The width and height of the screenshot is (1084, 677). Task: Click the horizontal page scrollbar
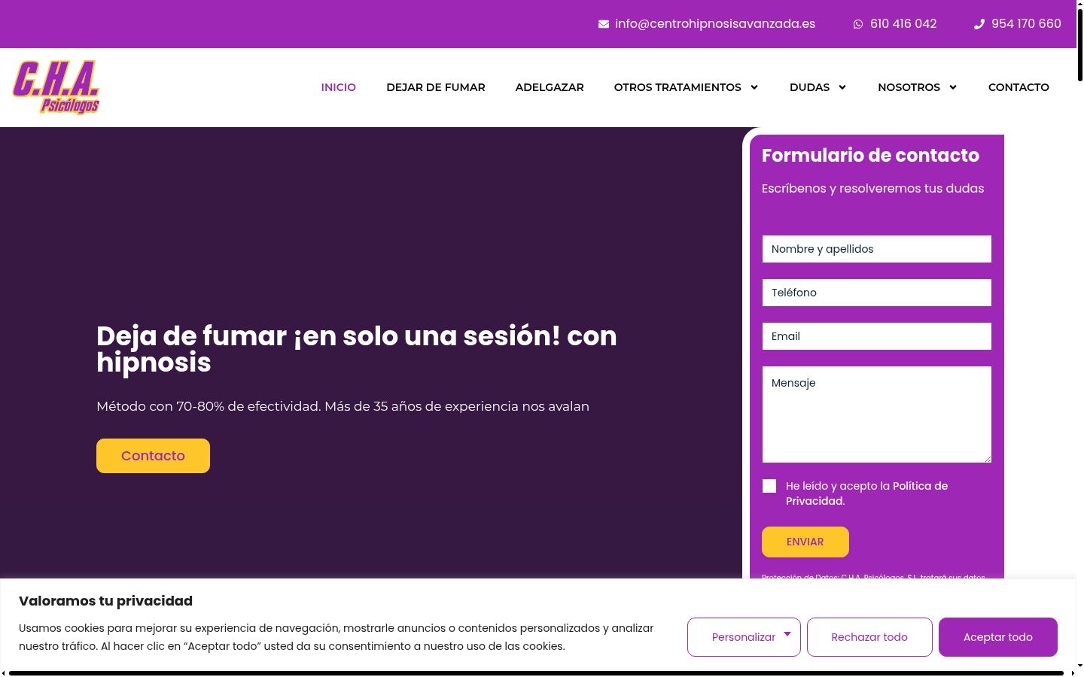click(x=536, y=673)
